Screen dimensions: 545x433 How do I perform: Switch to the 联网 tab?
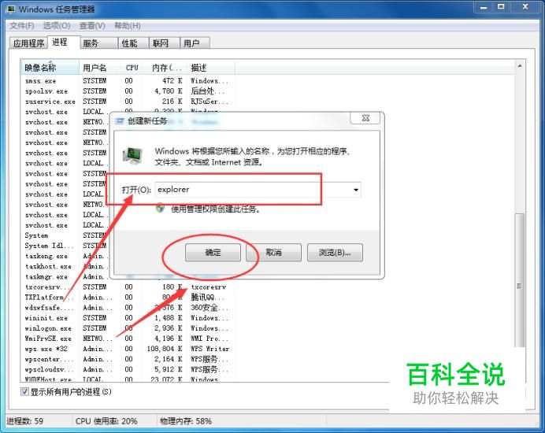[165, 43]
